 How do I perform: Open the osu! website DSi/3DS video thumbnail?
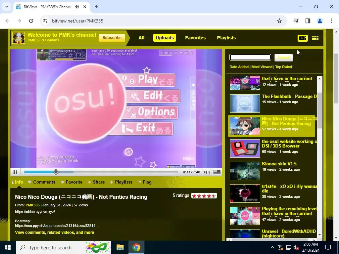(245, 148)
